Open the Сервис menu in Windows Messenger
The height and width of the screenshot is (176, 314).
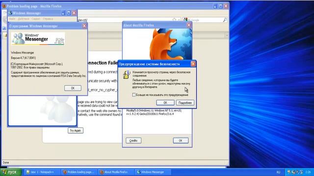(36, 19)
